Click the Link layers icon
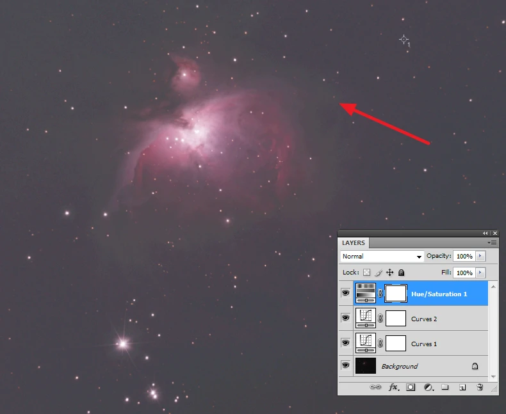 coord(376,387)
